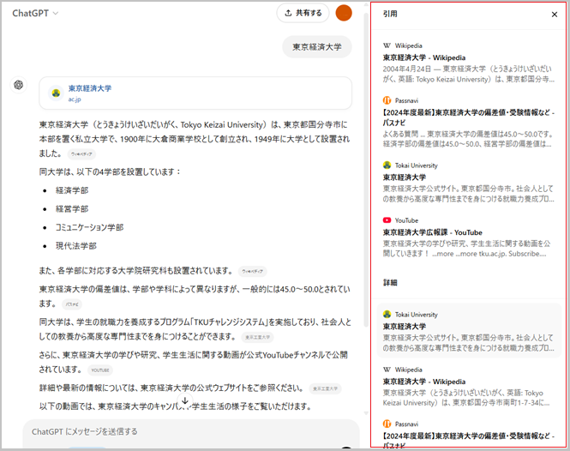
Task: Open the ChatGPT model selector dropdown
Action: (x=35, y=14)
